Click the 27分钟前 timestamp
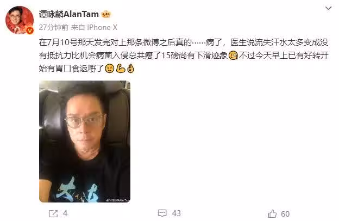The image size is (339, 221). (54, 27)
